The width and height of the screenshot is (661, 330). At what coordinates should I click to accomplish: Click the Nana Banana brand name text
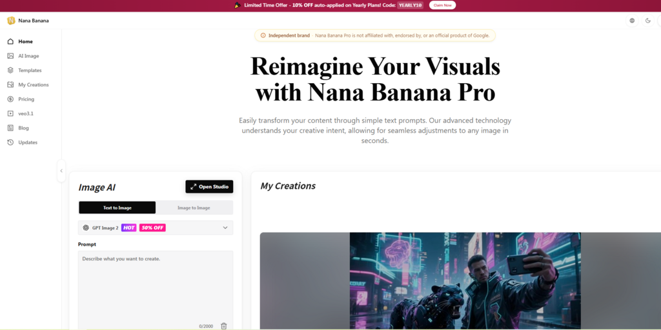tap(34, 20)
